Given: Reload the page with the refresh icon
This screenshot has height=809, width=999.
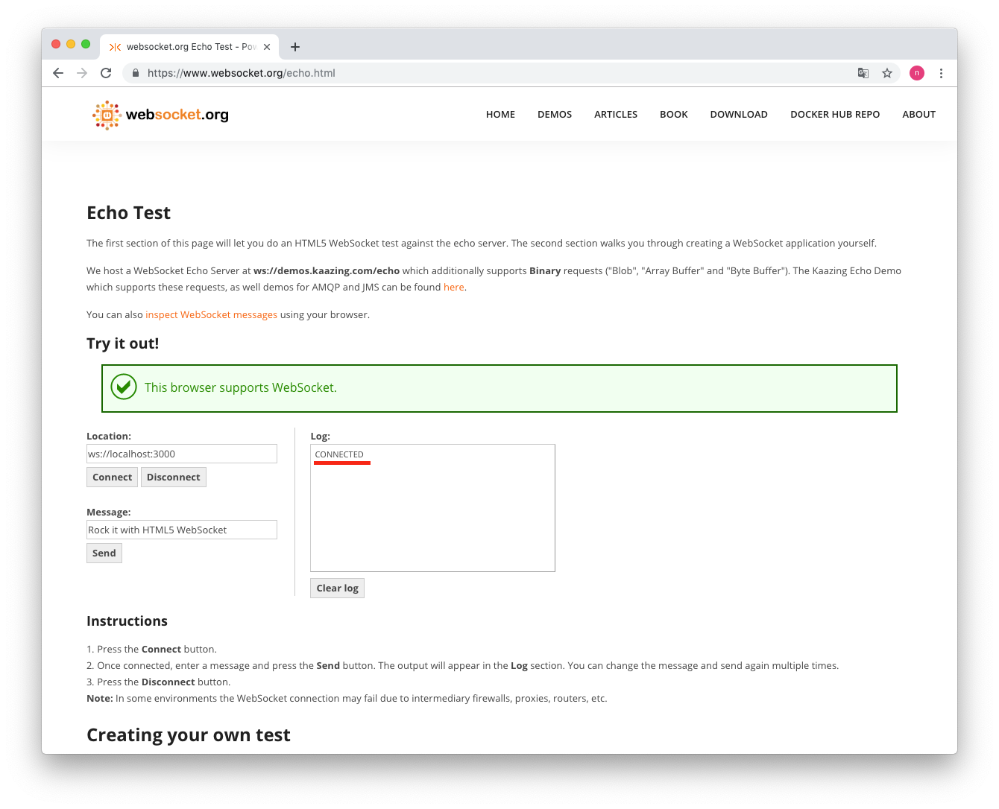Looking at the screenshot, I should pos(106,73).
